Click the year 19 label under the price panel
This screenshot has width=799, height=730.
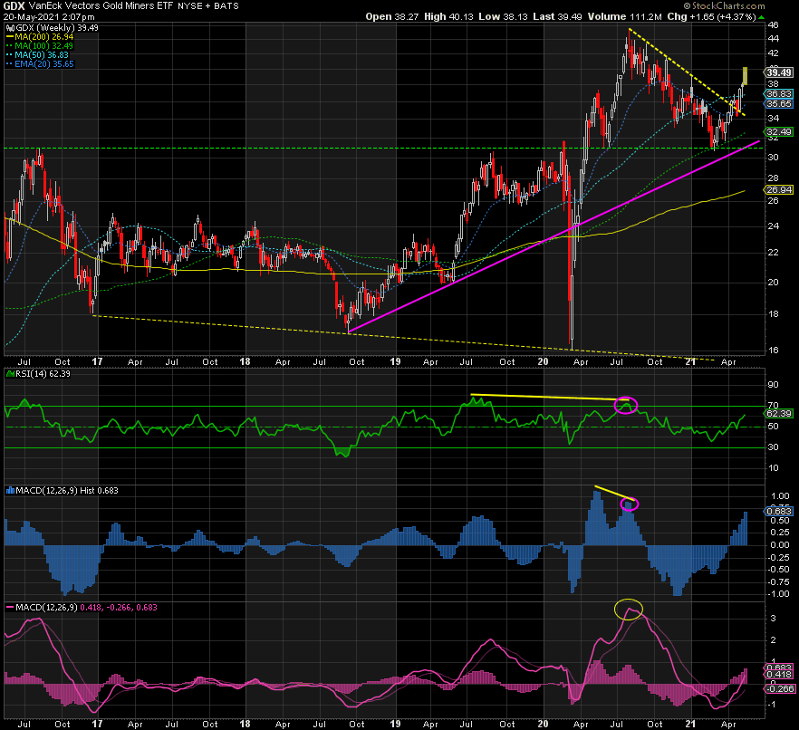pyautogui.click(x=395, y=361)
